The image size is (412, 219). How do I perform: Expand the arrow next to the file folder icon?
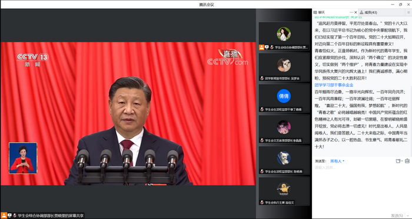pos(402,161)
